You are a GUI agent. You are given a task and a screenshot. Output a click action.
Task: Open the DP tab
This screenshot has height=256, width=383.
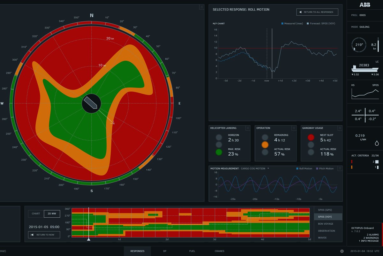[165, 251]
